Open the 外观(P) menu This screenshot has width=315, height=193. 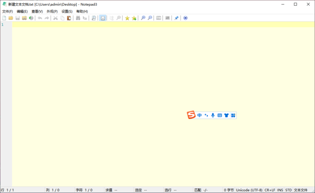[52, 12]
